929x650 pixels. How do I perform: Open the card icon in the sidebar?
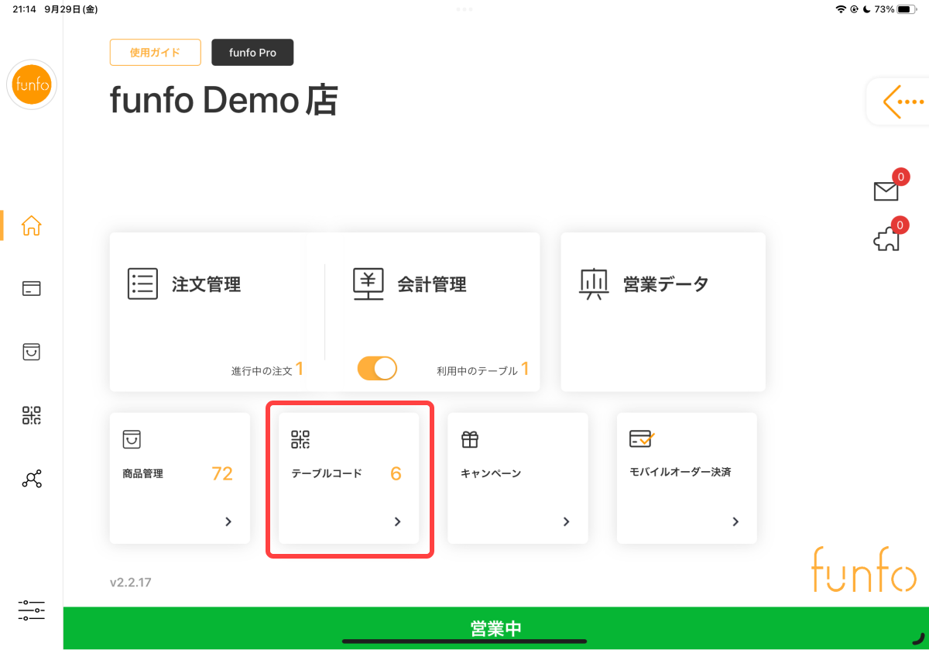tap(32, 288)
